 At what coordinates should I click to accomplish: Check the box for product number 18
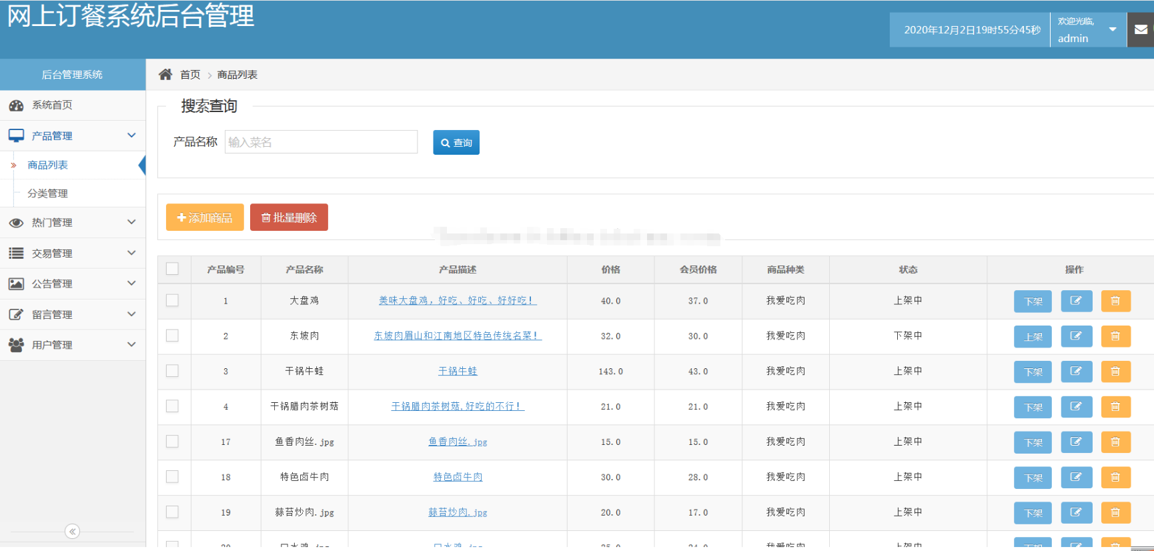pyautogui.click(x=172, y=477)
